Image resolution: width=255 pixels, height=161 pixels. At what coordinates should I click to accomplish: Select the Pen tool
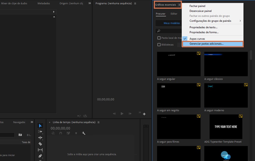pos(40,156)
